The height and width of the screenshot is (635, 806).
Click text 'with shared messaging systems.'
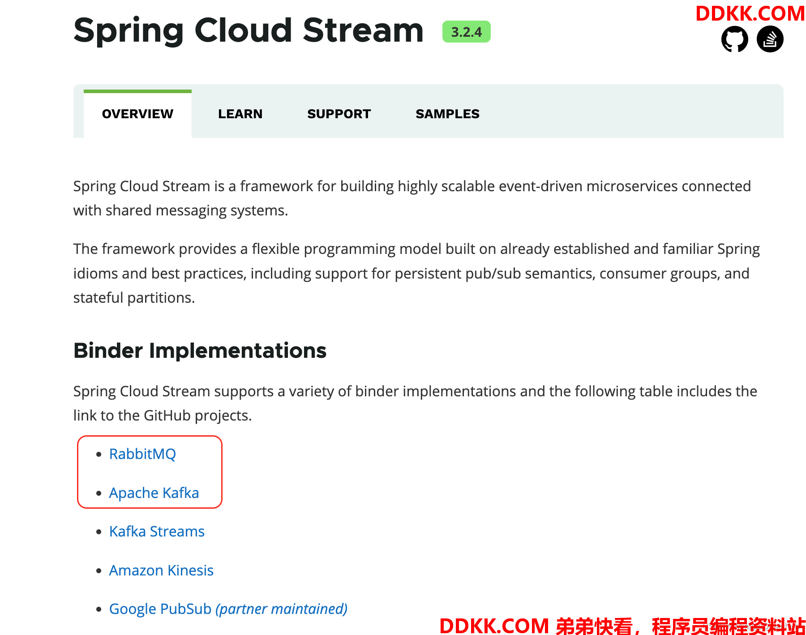click(180, 210)
